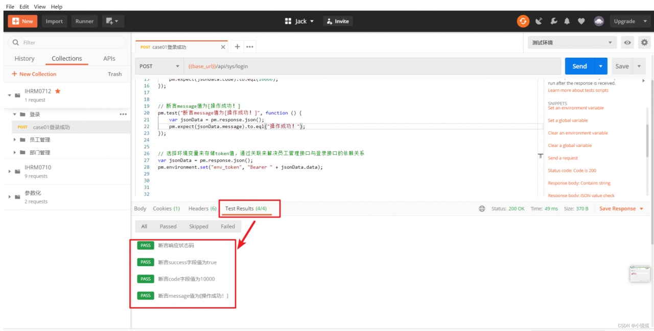This screenshot has width=654, height=331.
Task: Open the new window dropdown icon
Action: click(113, 21)
